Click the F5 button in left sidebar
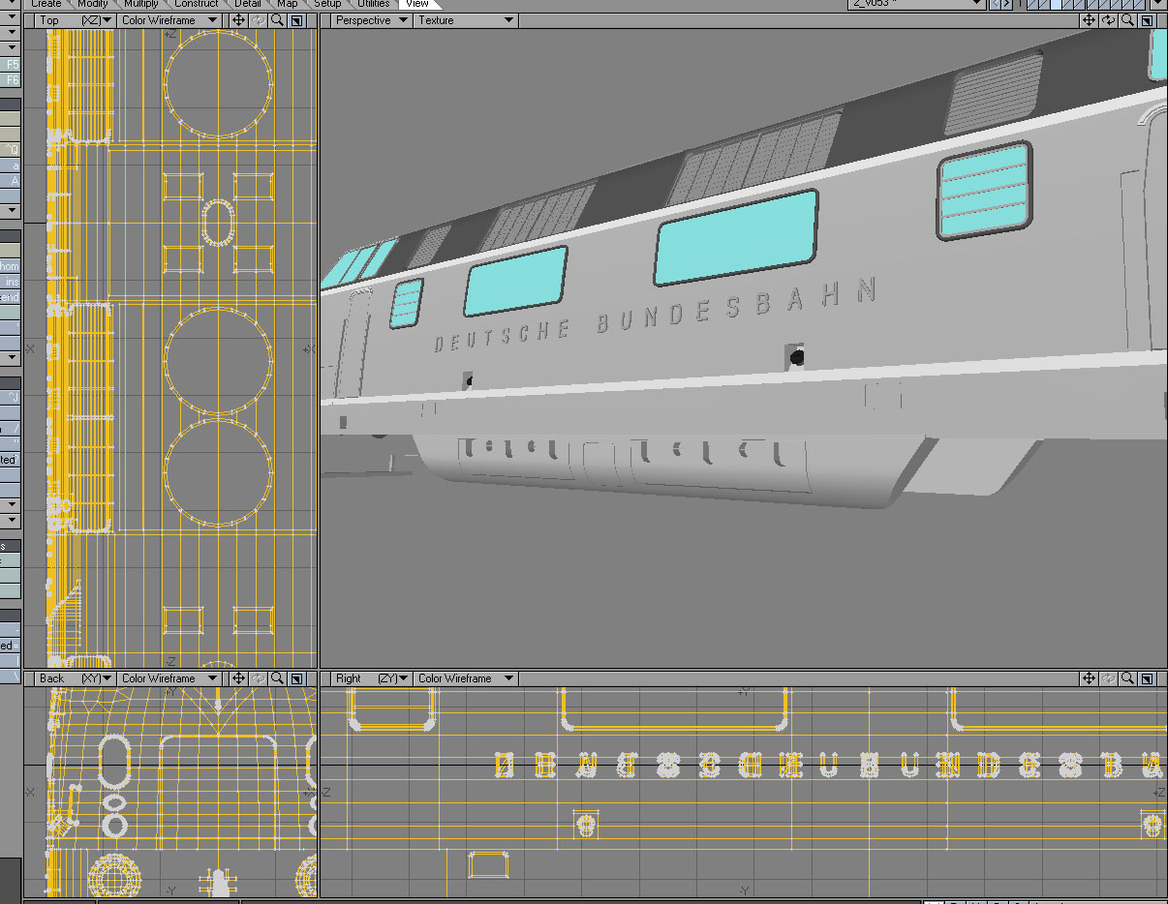 pos(11,64)
